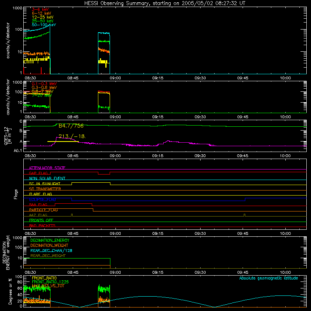Select the 10:00 tick label under the GOES panel
Screen dimensions: 311x311
pyautogui.click(x=285, y=156)
